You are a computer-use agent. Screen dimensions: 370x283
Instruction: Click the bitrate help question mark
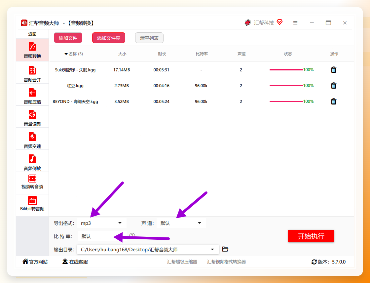[132, 236]
